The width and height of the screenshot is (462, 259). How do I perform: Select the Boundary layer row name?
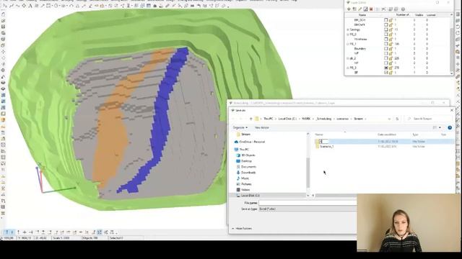pos(360,49)
